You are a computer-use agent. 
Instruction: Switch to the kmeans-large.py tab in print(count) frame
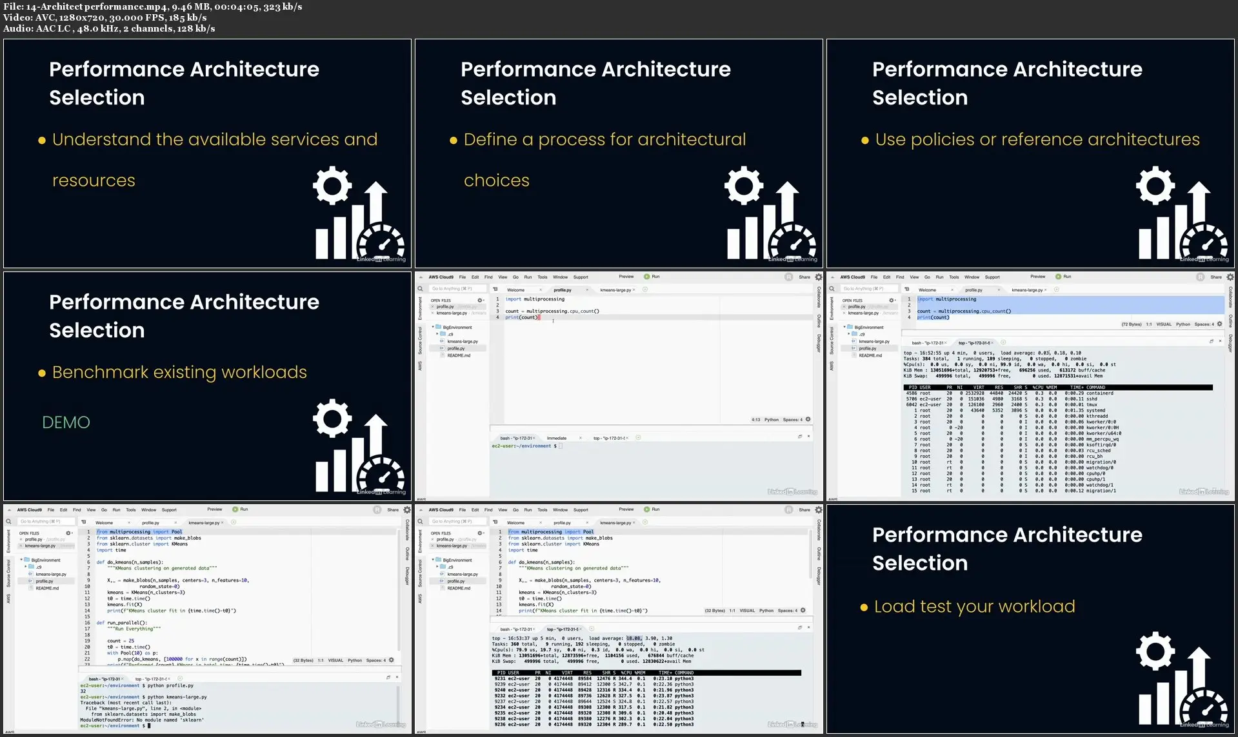pyautogui.click(x=615, y=290)
